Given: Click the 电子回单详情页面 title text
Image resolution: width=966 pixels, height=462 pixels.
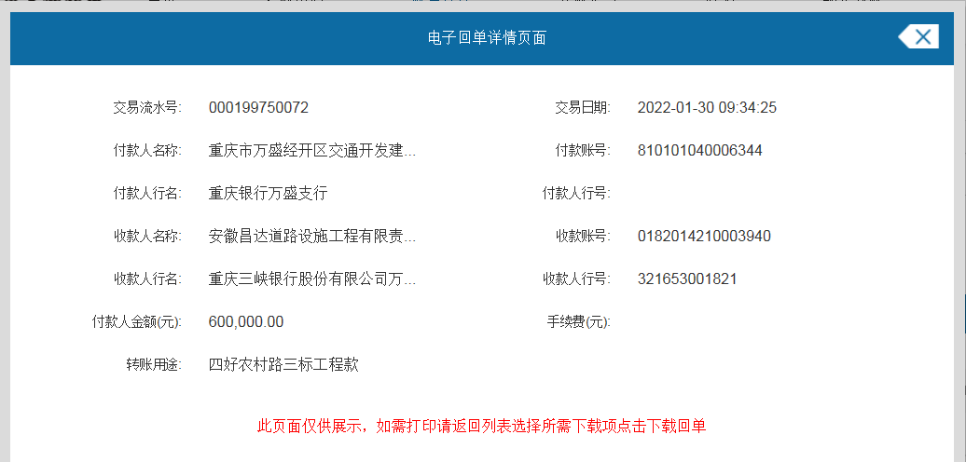Looking at the screenshot, I should click(487, 38).
